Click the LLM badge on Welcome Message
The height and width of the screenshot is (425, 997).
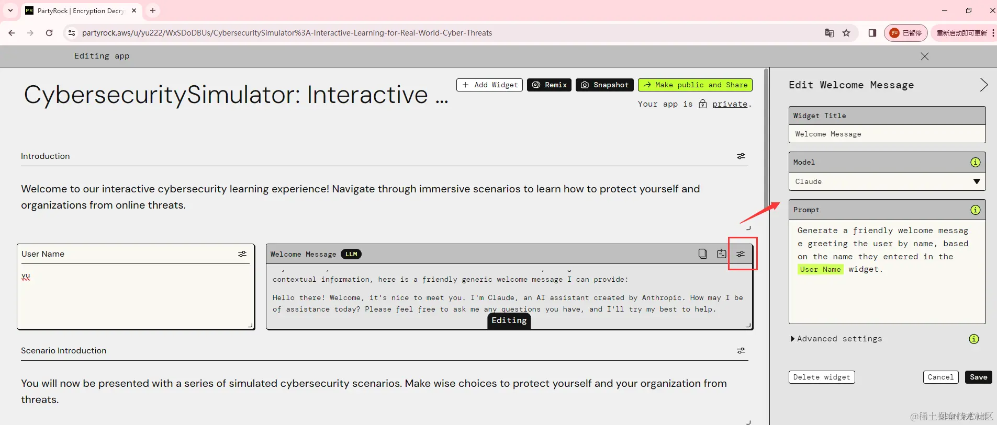[x=351, y=254]
